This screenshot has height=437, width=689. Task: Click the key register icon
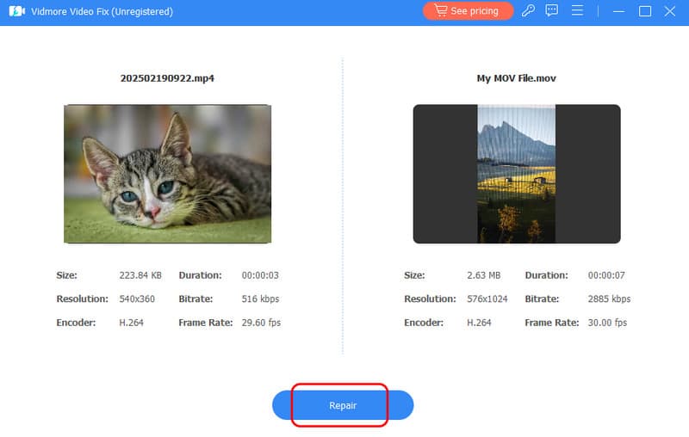(529, 11)
